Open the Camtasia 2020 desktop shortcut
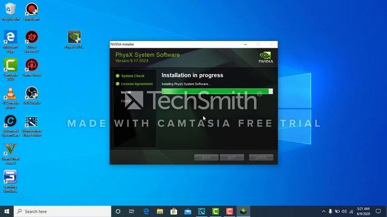Screen dimensions: 387x217 pos(10,69)
